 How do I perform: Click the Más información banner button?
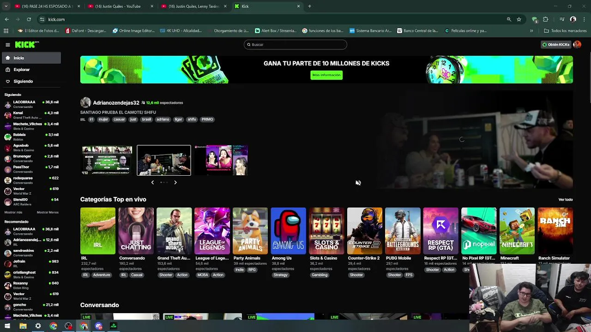(326, 75)
